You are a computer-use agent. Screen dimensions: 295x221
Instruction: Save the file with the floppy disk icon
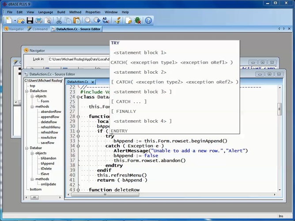tap(30, 20)
